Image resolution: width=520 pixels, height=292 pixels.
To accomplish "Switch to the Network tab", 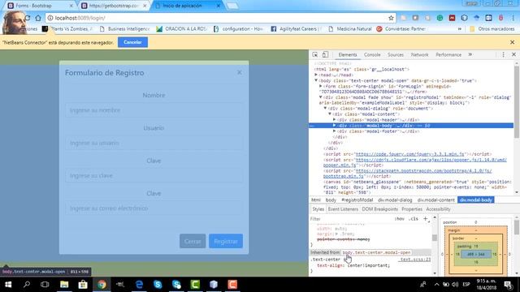I will pyautogui.click(x=419, y=54).
